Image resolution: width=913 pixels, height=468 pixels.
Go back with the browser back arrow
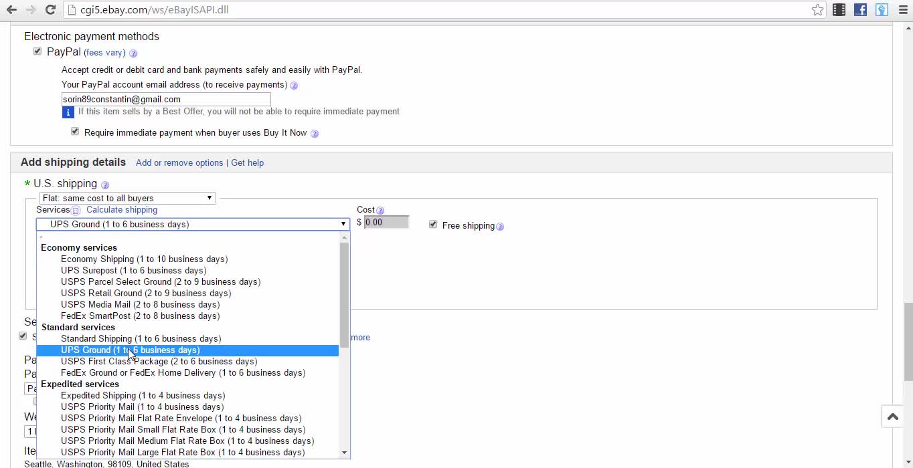point(11,10)
